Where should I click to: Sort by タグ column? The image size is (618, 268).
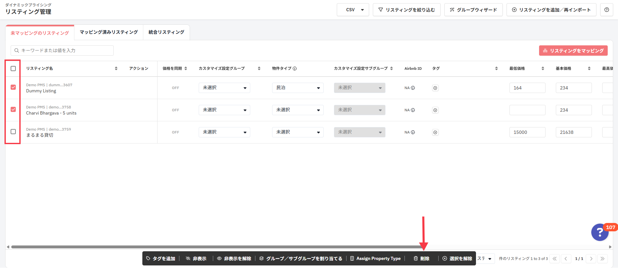(x=496, y=69)
